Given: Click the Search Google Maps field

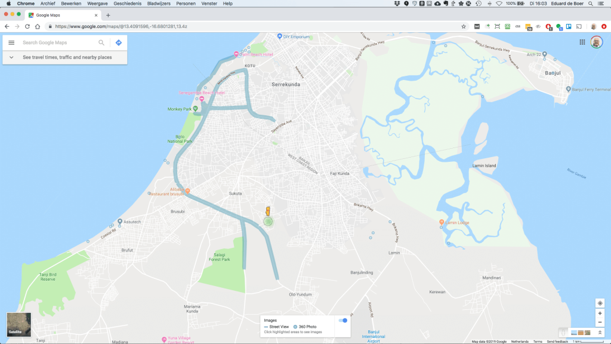Looking at the screenshot, I should [58, 43].
